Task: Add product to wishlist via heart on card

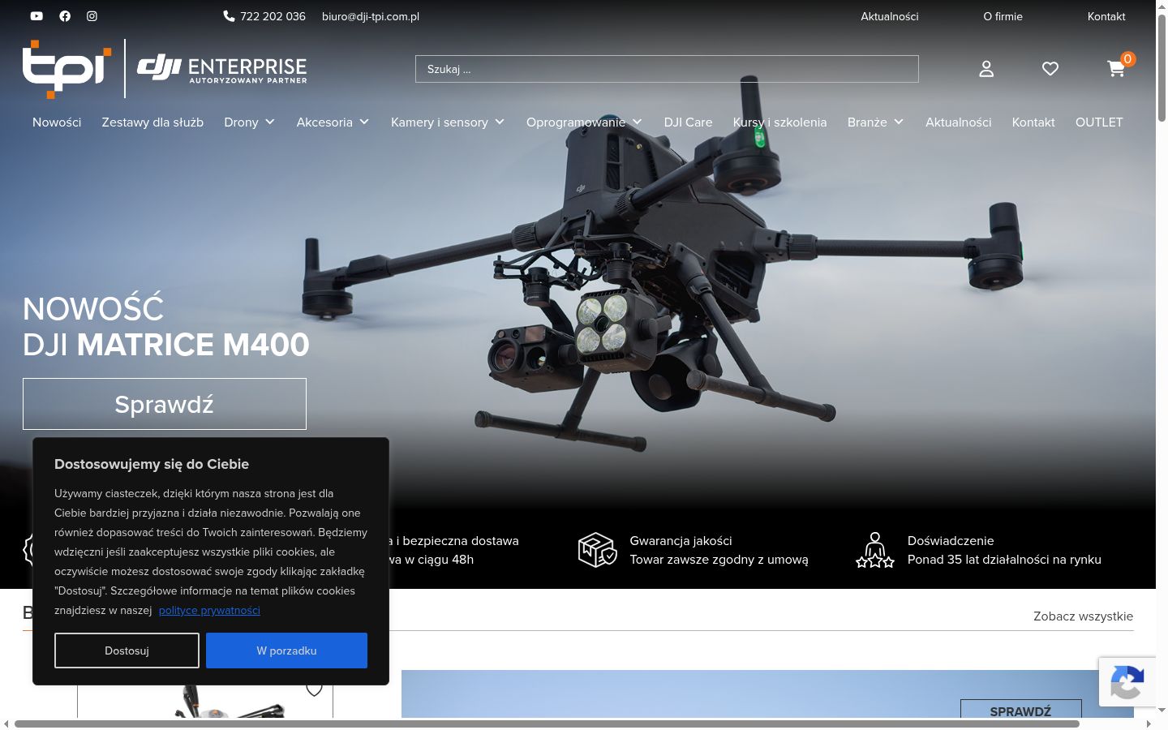Action: pos(314,689)
